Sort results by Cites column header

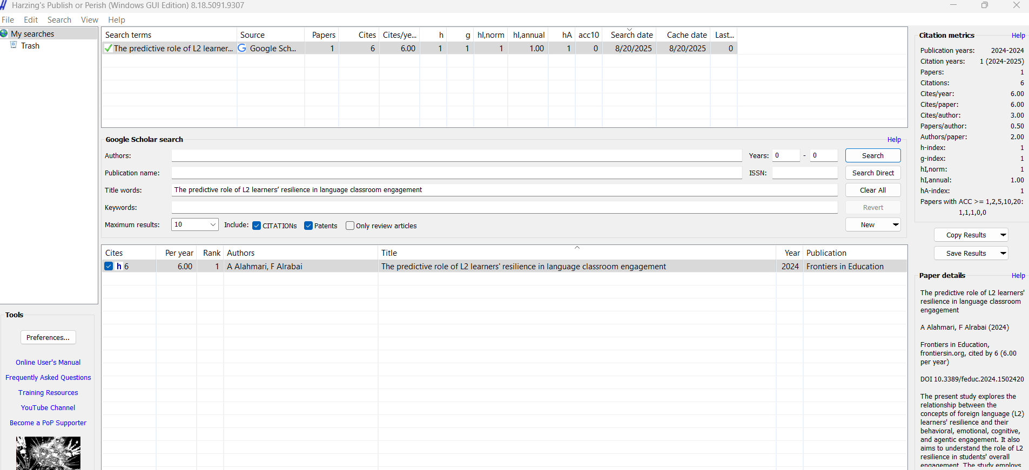(x=129, y=253)
